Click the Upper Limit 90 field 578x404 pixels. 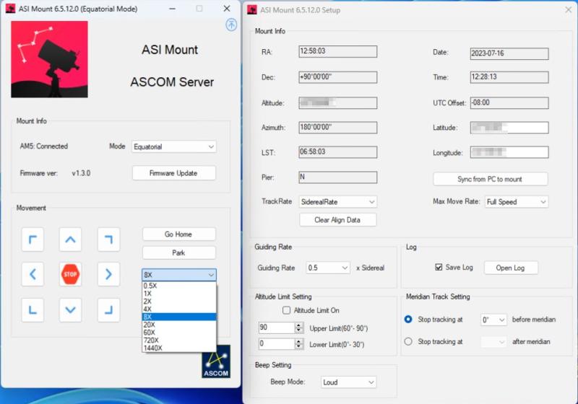click(277, 328)
